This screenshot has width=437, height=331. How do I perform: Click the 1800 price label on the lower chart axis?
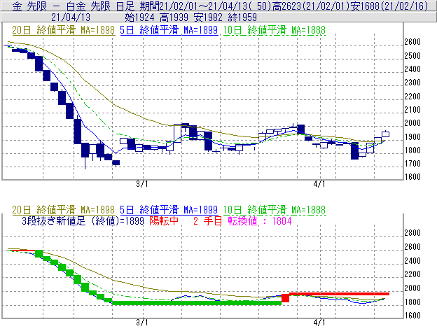click(412, 302)
